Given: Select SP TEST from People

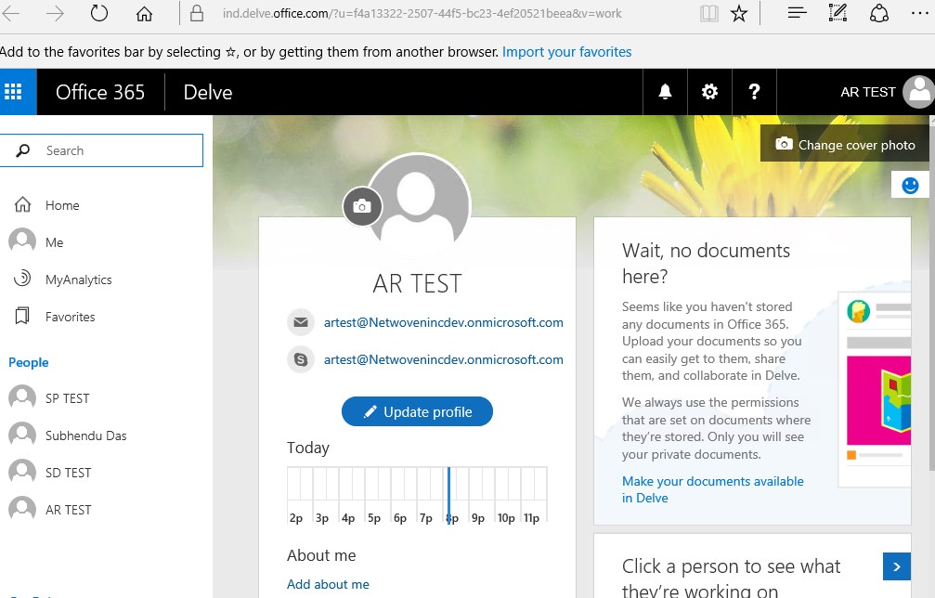Looking at the screenshot, I should 49,398.
